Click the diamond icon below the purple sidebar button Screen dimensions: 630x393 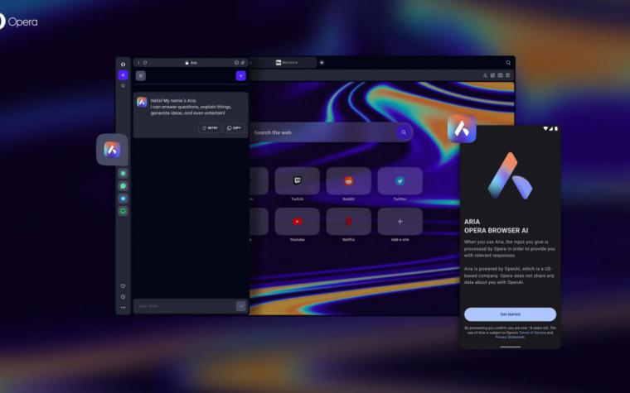click(x=123, y=85)
